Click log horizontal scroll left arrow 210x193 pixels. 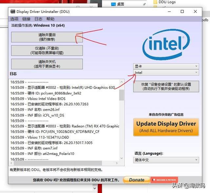tap(11, 163)
